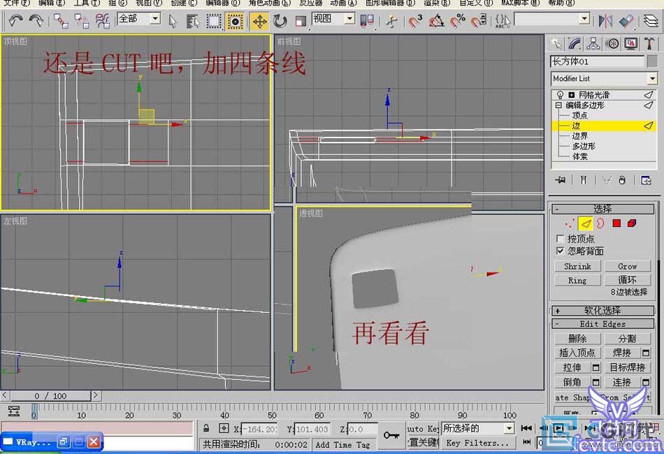Open the 视图 reference coordinate dropdown
Screen dimensions: 664x454
point(349,18)
